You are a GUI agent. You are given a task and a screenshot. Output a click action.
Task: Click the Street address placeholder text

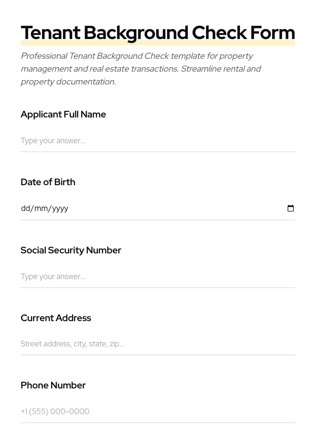coord(73,344)
